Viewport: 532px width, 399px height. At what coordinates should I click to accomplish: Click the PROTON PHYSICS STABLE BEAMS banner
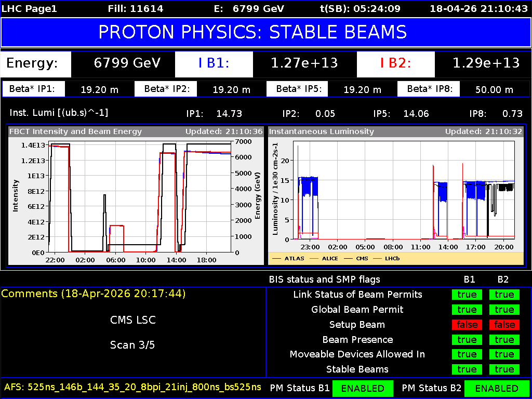(266, 32)
